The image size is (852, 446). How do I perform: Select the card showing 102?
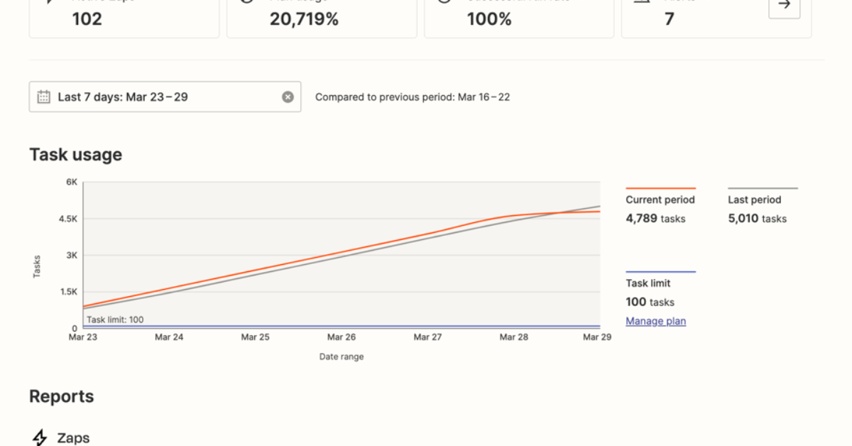(124, 18)
